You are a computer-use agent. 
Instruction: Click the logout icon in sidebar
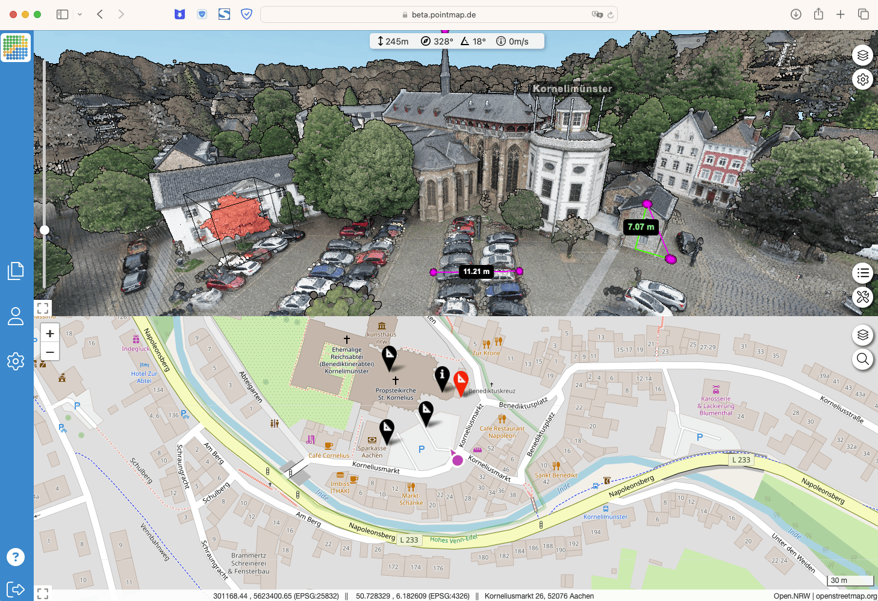click(x=16, y=589)
